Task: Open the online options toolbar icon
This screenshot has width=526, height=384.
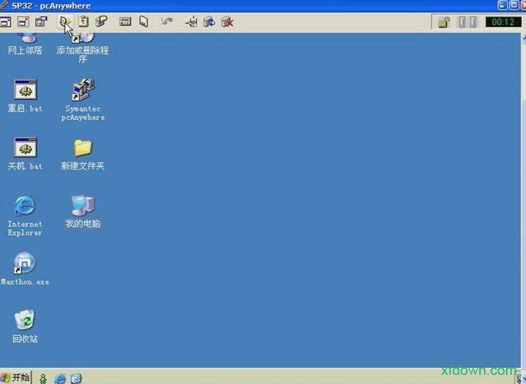Action: pos(41,22)
